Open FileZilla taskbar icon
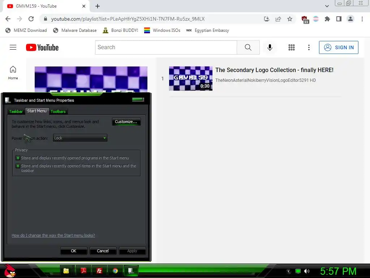 [x=99, y=271]
